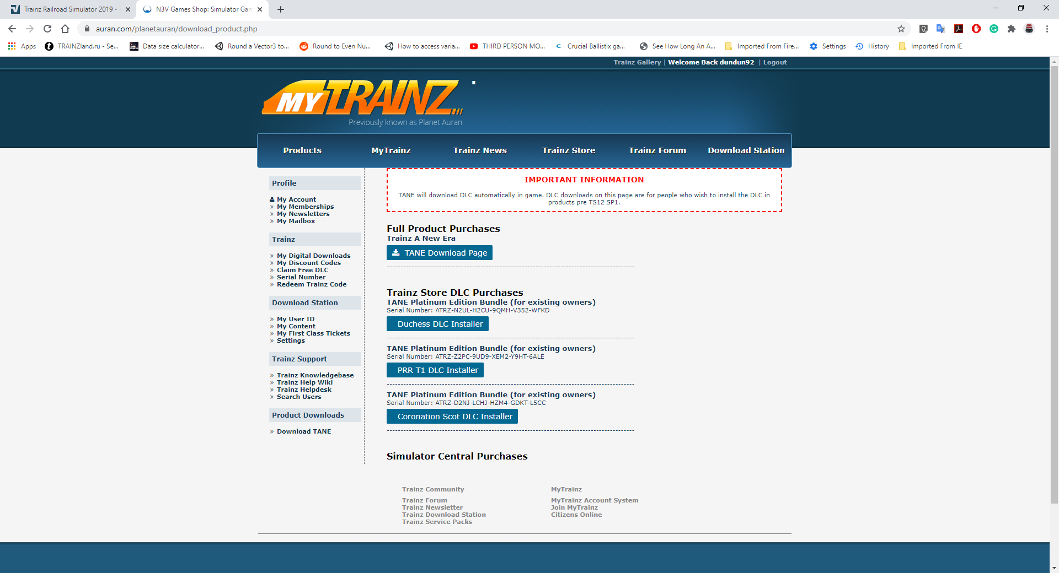Click the browser forward arrow

(x=30, y=29)
